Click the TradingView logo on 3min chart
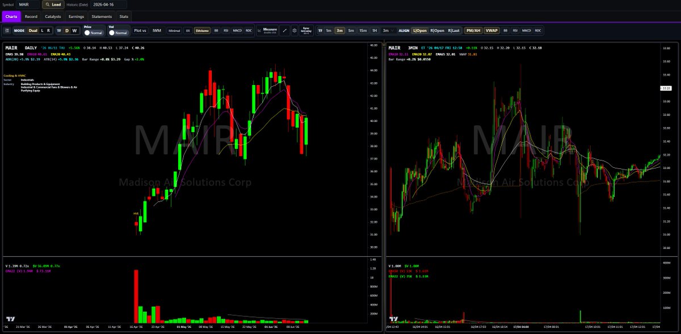This screenshot has height=334, width=681. coord(393,319)
